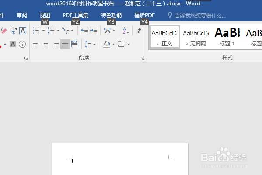Viewport: 262px width, 175px height.
Task: Open the 福昕PDF tab
Action: point(145,15)
